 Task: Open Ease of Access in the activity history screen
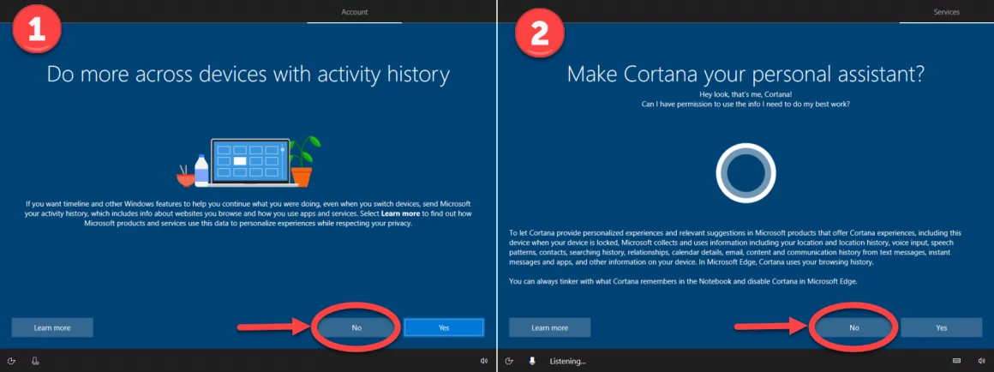[x=12, y=361]
